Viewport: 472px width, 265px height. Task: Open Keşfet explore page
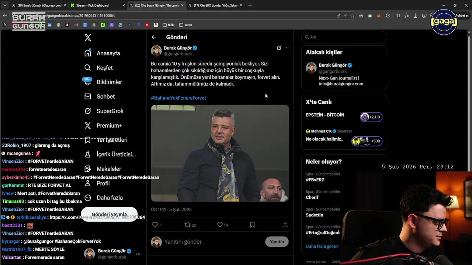pyautogui.click(x=98, y=68)
